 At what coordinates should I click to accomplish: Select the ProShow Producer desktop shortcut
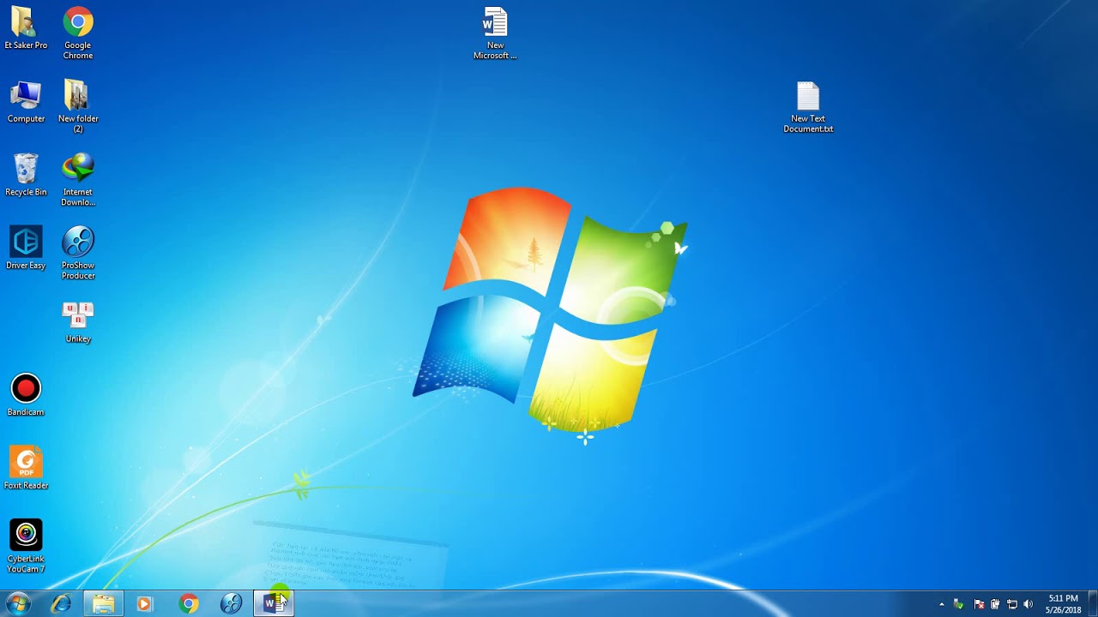pos(77,254)
